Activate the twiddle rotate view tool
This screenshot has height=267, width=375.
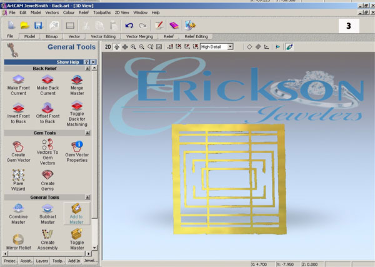(117, 47)
